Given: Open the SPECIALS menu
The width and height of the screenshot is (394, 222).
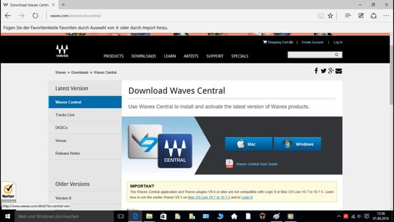Looking at the screenshot, I should coord(239,56).
